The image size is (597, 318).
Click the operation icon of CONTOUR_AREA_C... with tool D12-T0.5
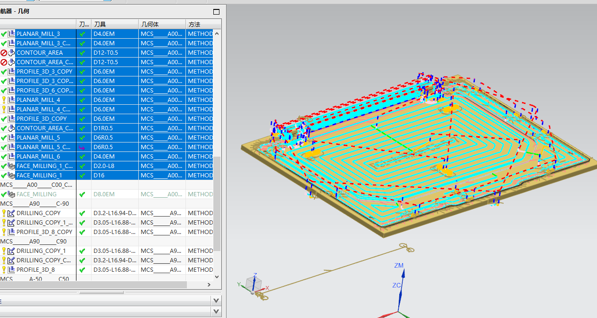[x=12, y=62]
